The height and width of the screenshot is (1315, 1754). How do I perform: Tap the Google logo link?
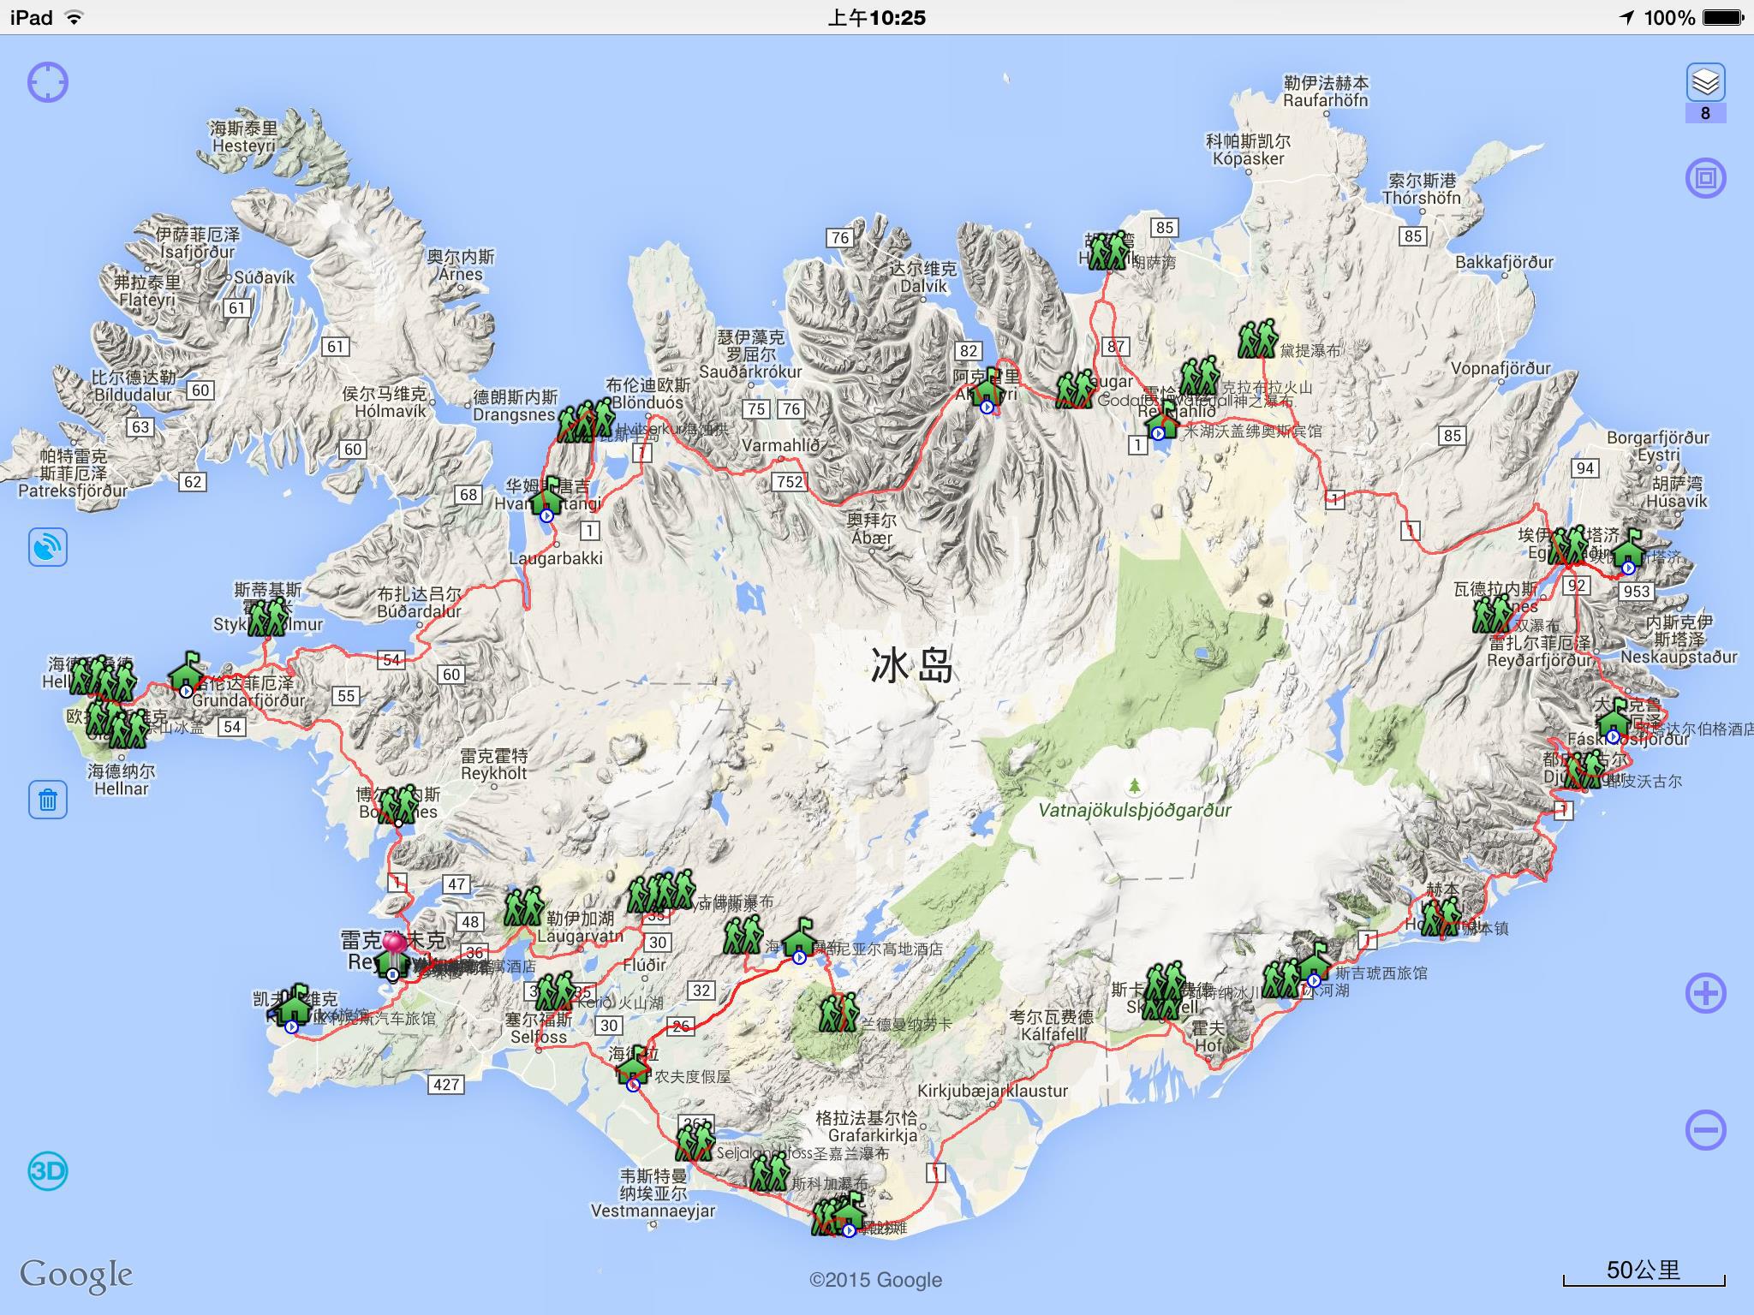76,1275
